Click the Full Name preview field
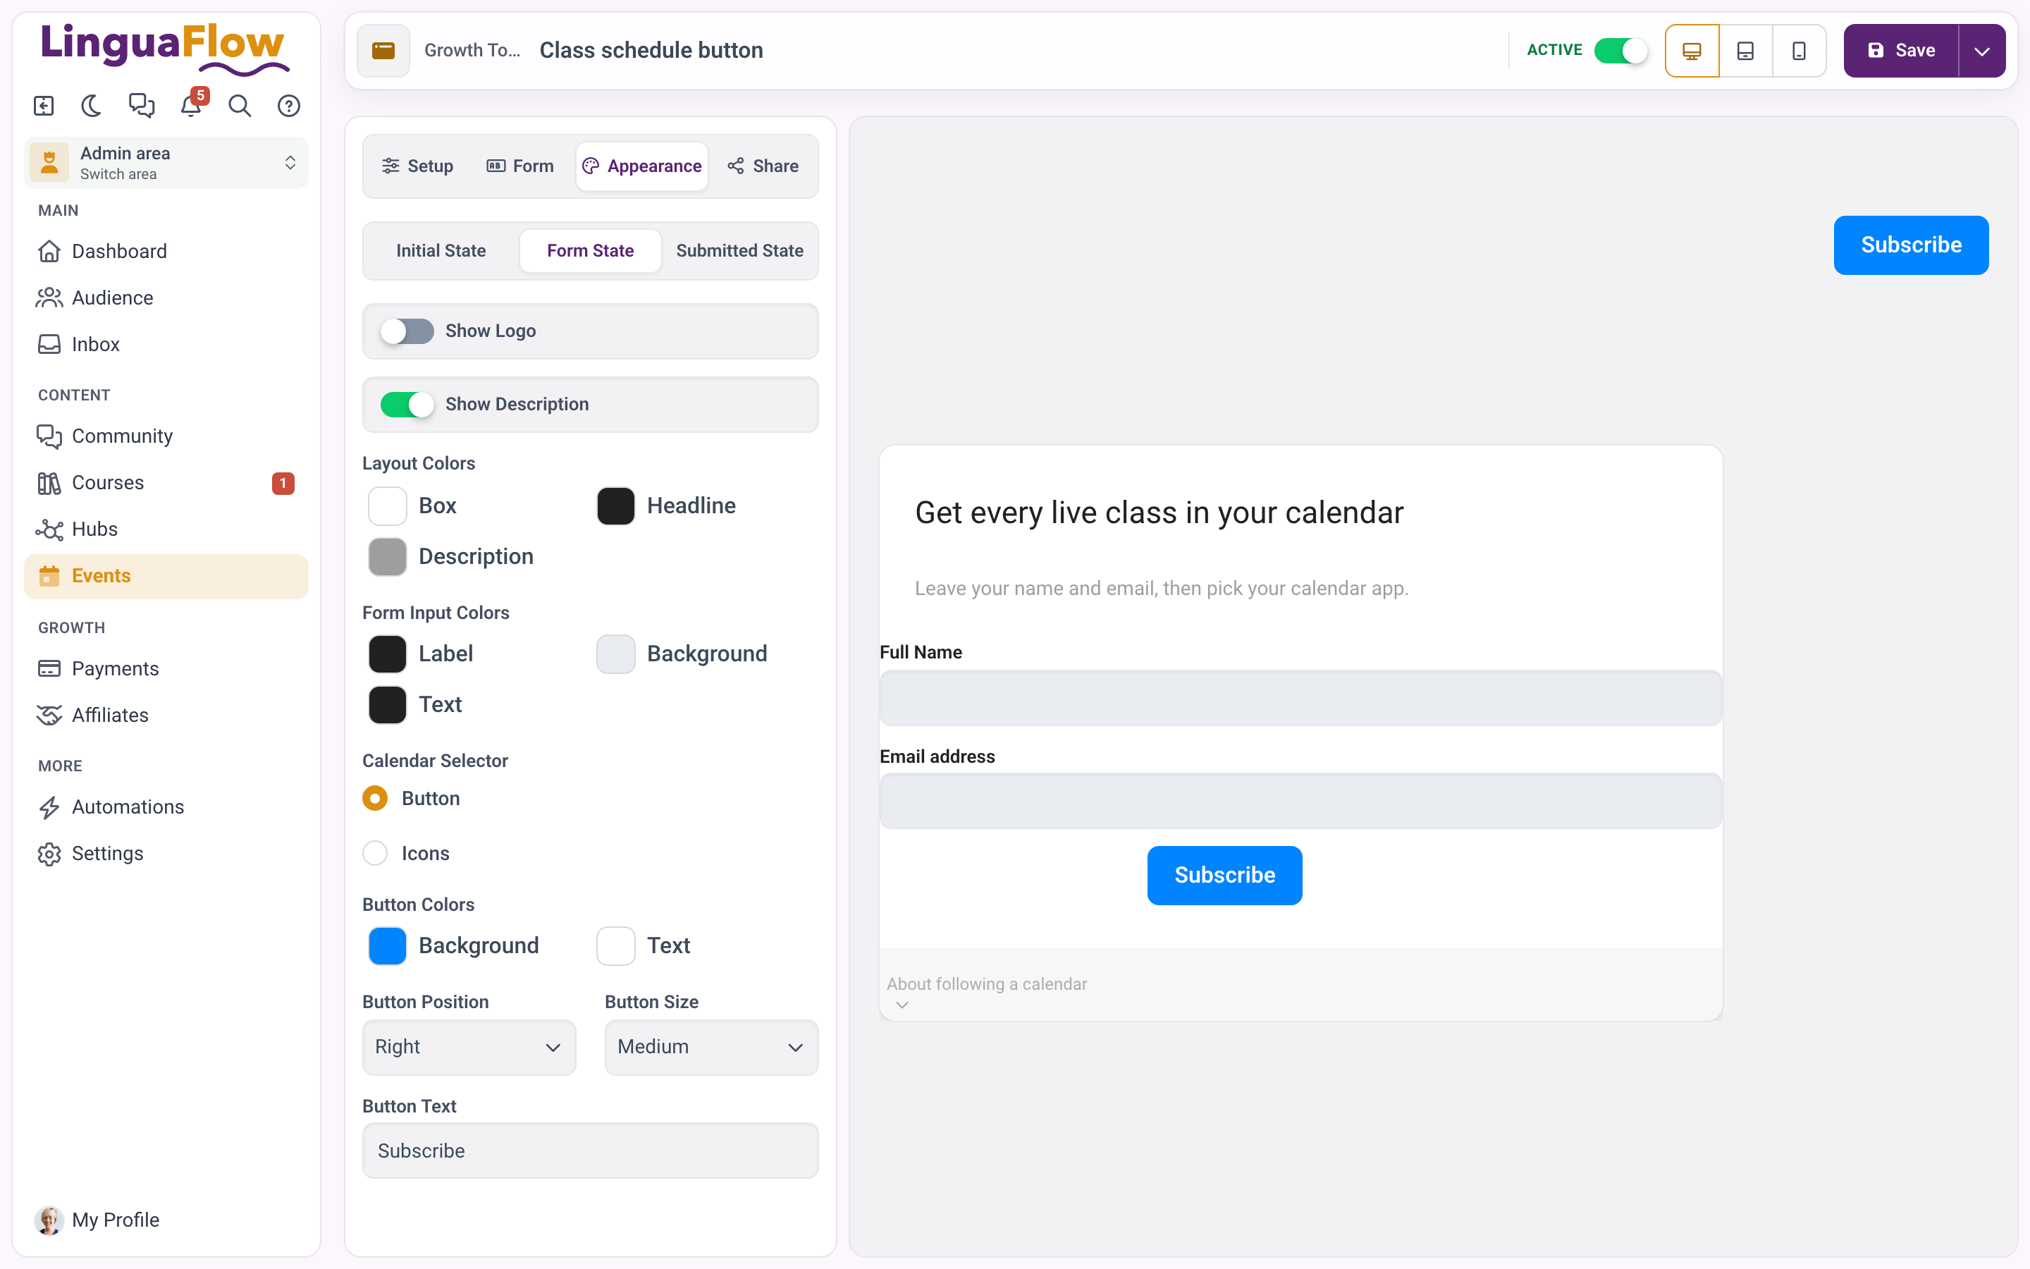The image size is (2030, 1269). 1301,698
